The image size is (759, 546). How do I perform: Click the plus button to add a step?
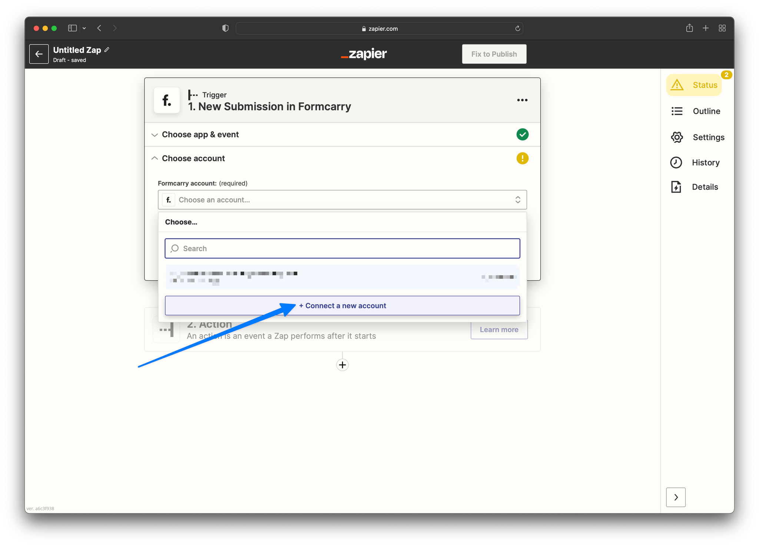(342, 365)
